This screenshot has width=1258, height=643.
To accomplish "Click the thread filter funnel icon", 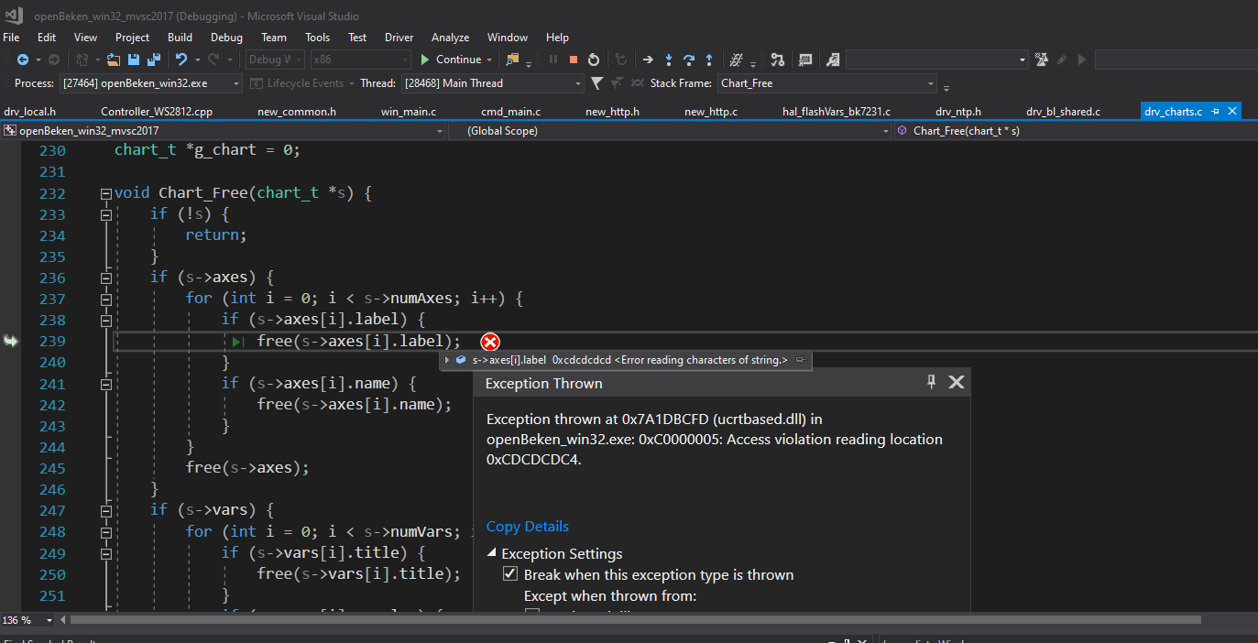I will [596, 83].
